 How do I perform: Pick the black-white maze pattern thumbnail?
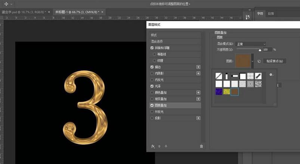258,84
